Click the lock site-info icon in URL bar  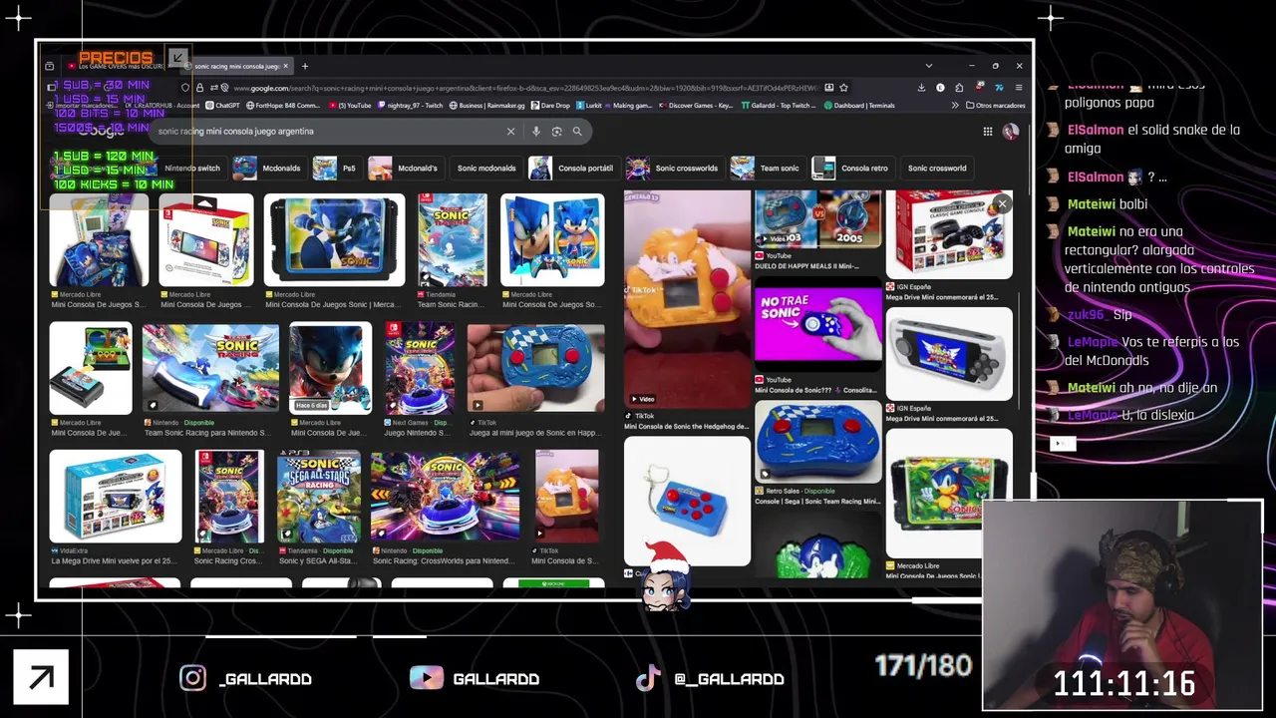pyautogui.click(x=199, y=88)
